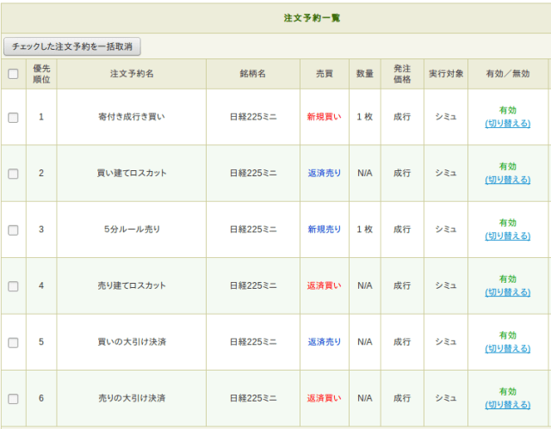Click N/A quantity in 売り建てロスカット row
The width and height of the screenshot is (551, 429).
(x=365, y=285)
